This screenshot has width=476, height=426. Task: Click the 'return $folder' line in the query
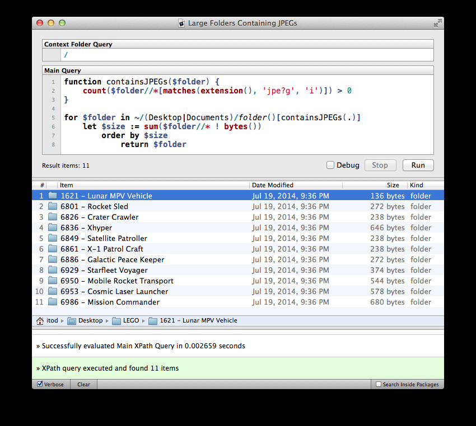(x=153, y=144)
